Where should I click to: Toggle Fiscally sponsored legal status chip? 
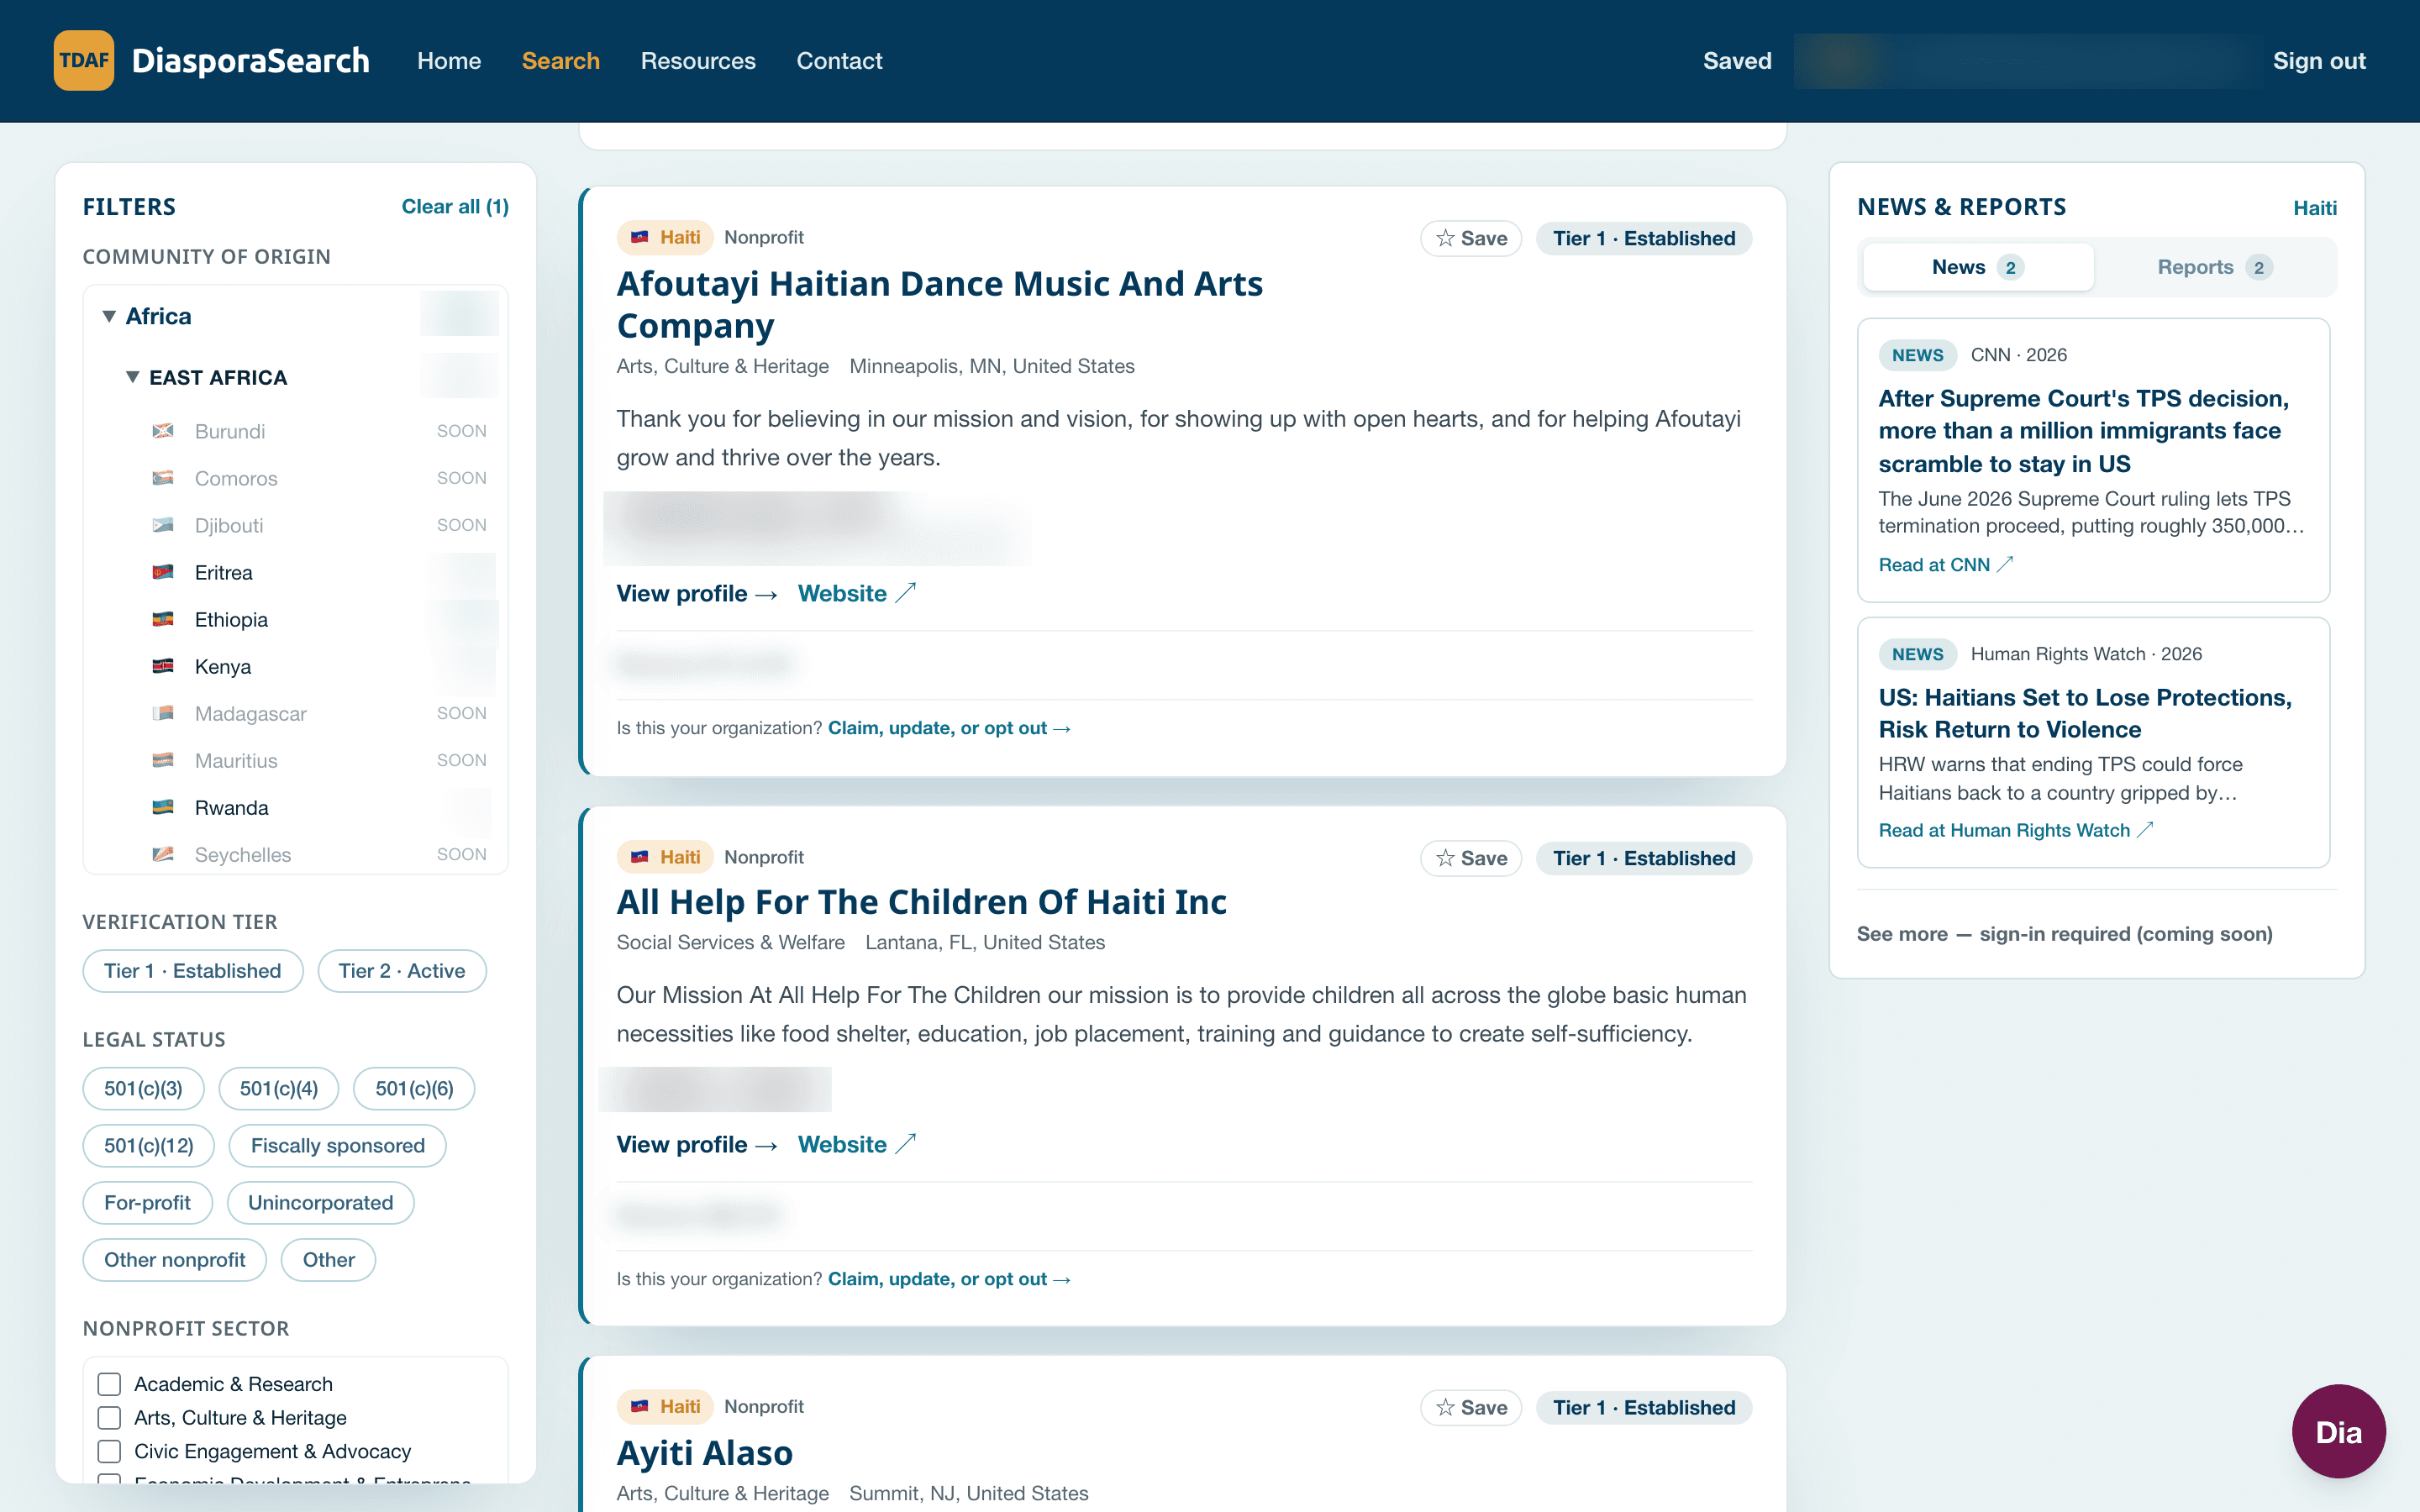pos(338,1145)
